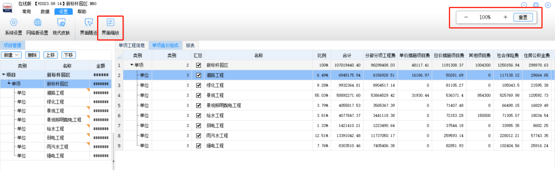Click the 住房公积金费 column header
The width and height of the screenshot is (555, 170).
point(537,55)
